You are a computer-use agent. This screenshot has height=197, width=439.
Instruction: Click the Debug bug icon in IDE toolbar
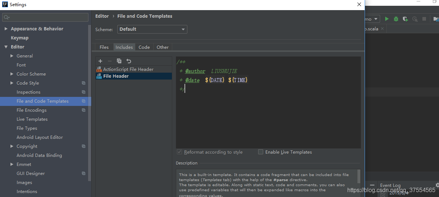coord(396,19)
